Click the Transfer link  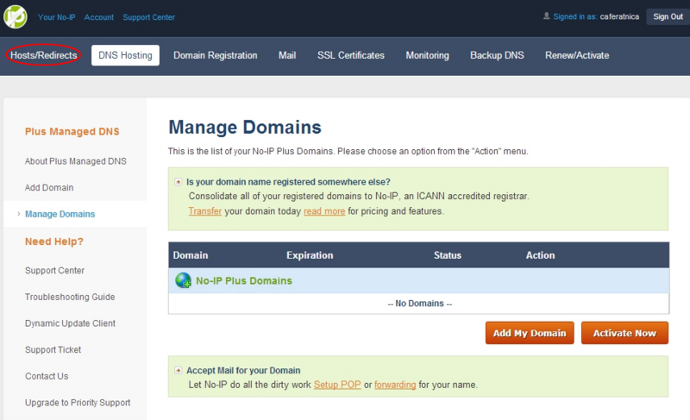(205, 211)
